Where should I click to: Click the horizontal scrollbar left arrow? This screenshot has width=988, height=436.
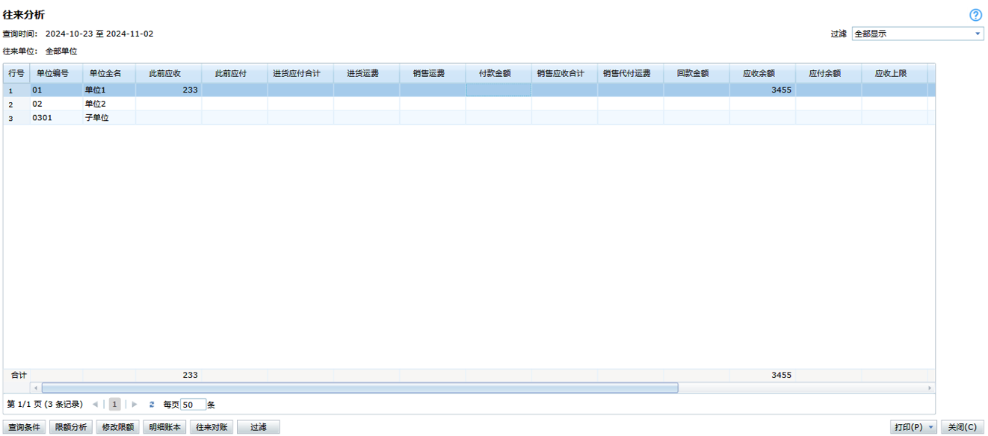(x=35, y=388)
